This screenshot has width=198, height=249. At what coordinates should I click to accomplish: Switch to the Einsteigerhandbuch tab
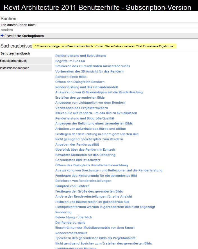point(26,61)
